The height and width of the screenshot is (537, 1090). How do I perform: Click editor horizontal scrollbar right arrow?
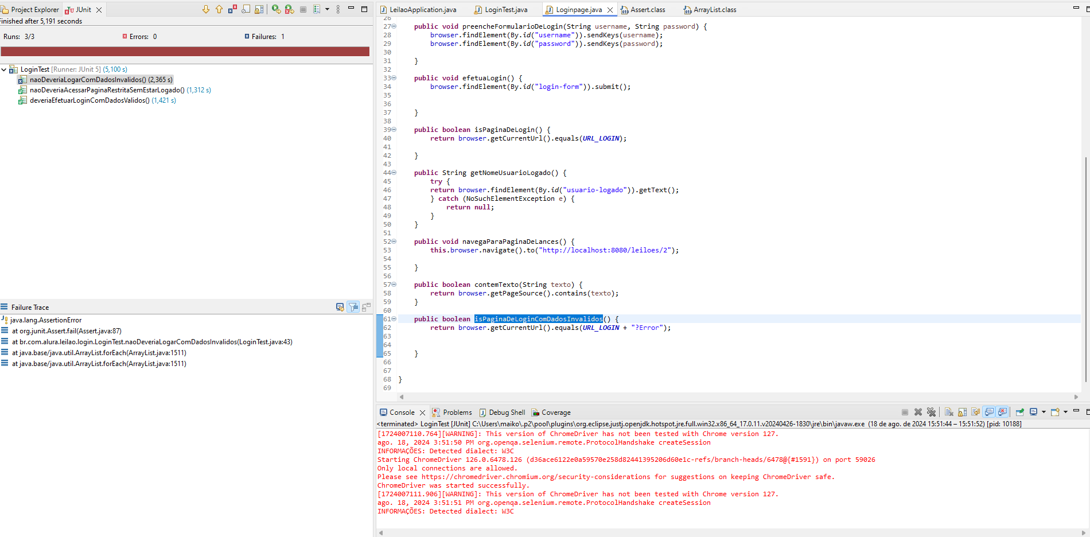click(x=1076, y=397)
